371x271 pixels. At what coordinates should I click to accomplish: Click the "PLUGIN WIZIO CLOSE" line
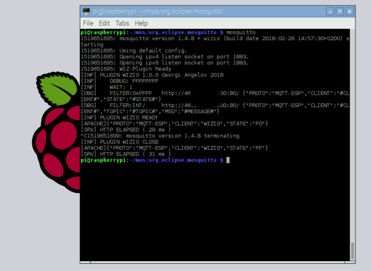coord(120,142)
